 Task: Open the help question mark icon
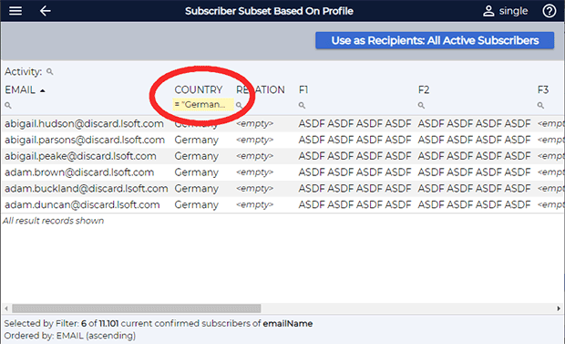tap(550, 11)
